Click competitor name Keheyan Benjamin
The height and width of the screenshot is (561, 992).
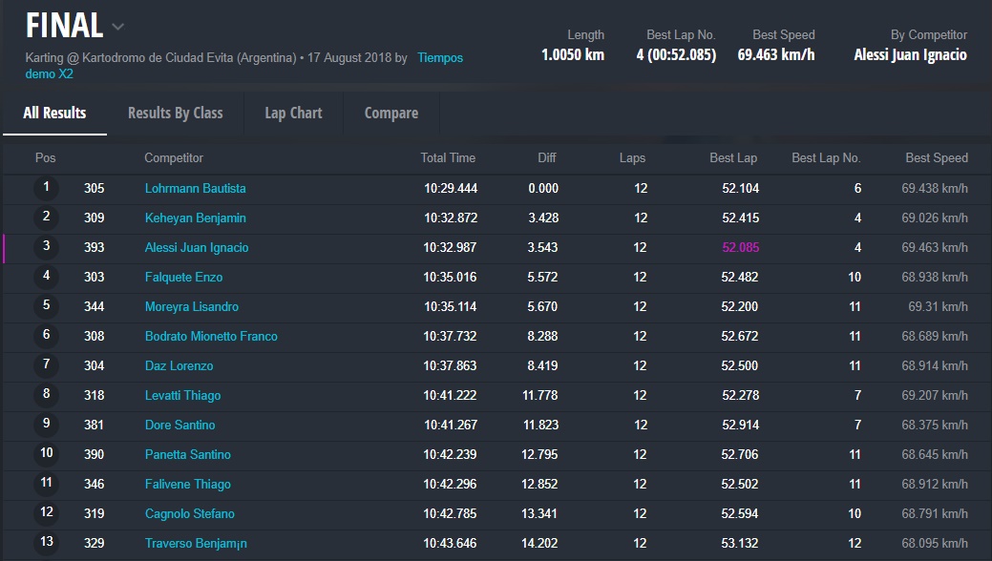pyautogui.click(x=195, y=218)
